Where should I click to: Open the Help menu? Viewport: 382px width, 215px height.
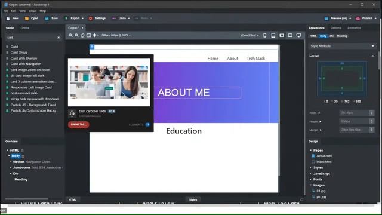pyautogui.click(x=42, y=11)
